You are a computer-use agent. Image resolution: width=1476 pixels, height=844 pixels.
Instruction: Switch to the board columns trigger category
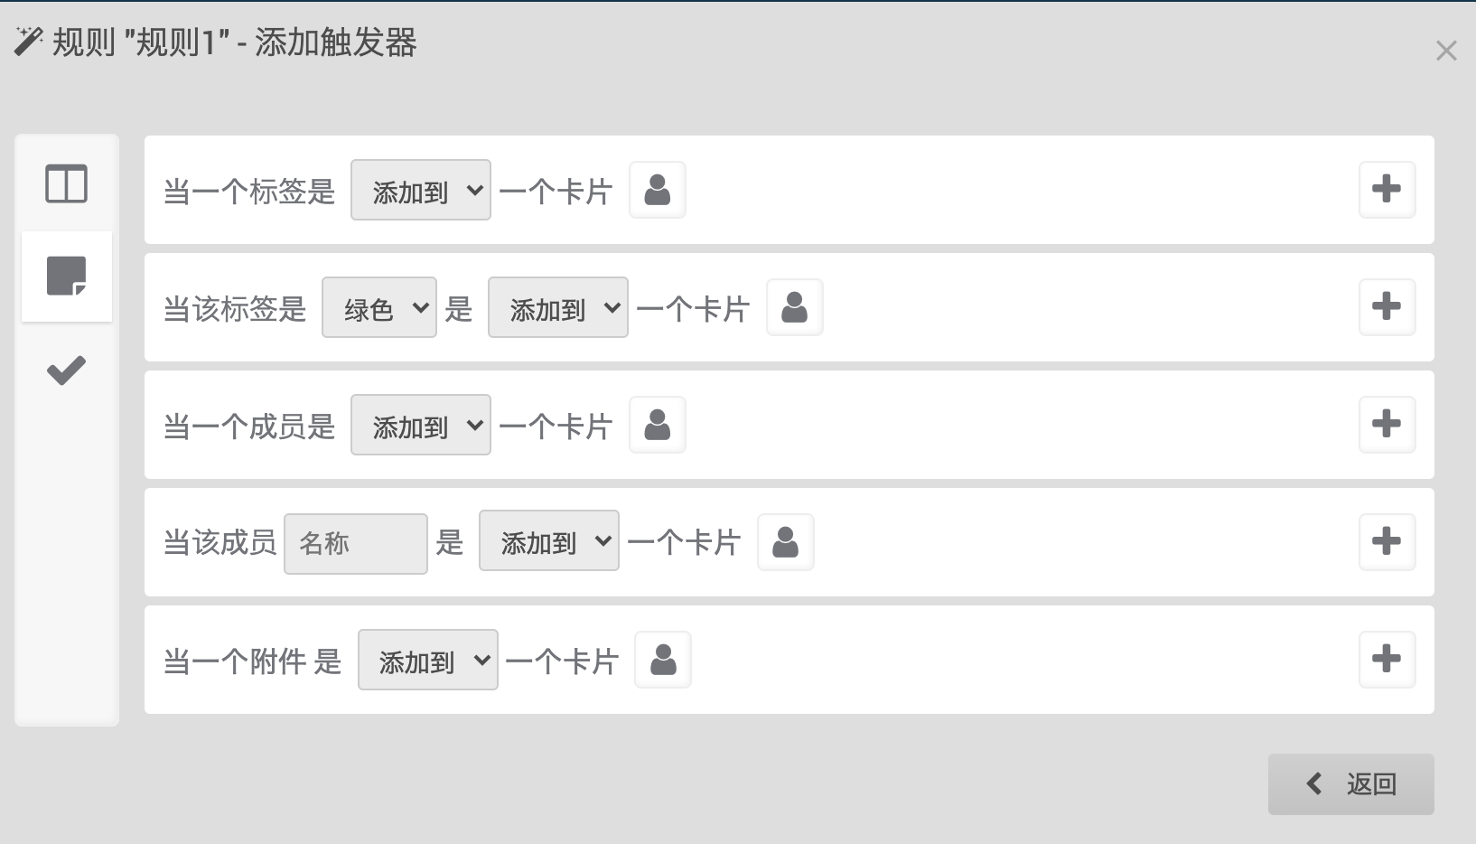[x=66, y=183]
